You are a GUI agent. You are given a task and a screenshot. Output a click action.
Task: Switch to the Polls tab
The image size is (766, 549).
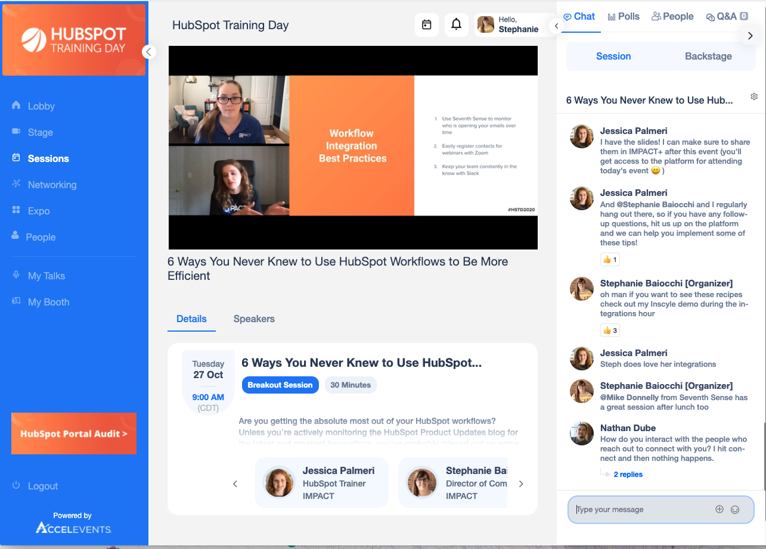(624, 17)
